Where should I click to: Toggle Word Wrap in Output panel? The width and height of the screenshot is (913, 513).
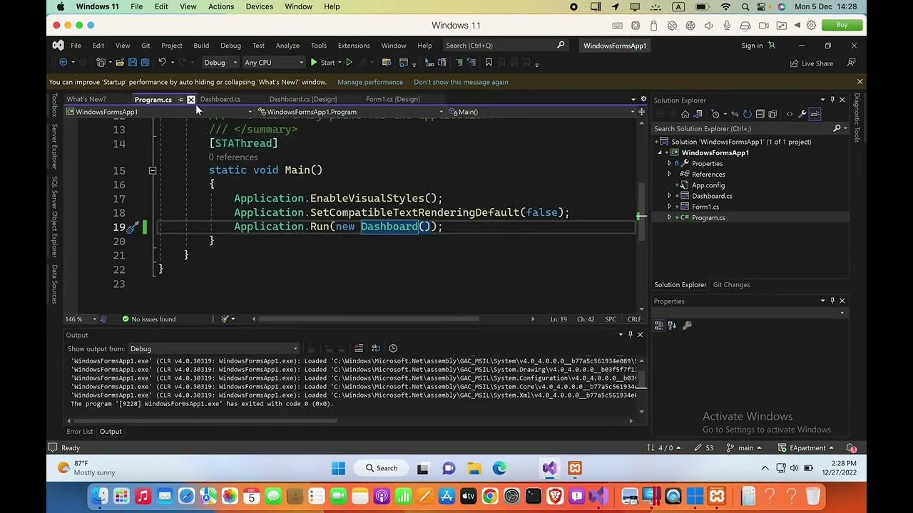(x=376, y=348)
